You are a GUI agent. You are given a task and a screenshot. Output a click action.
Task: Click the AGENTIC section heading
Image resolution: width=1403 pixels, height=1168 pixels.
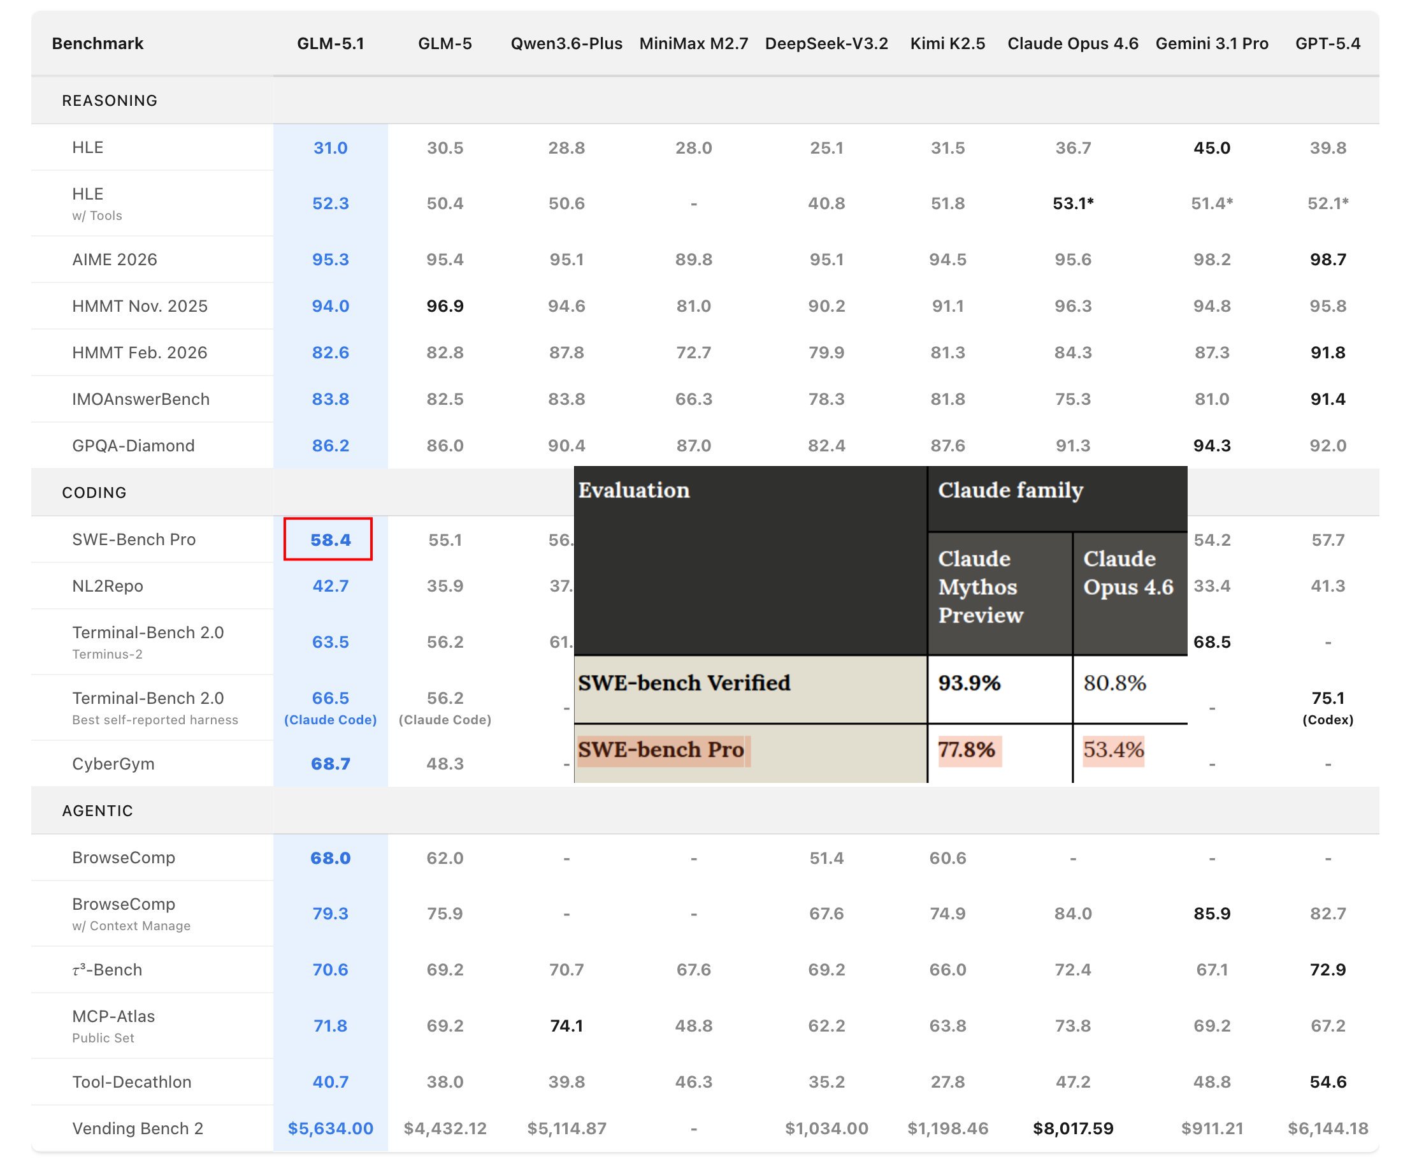[97, 811]
